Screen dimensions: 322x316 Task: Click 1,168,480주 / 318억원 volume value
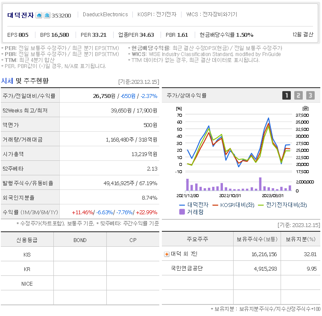click(132, 139)
